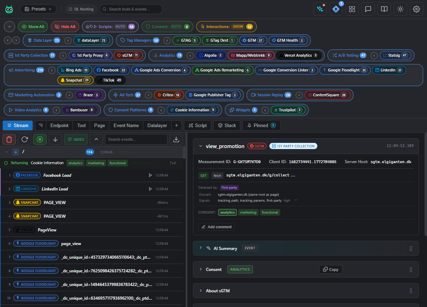Group events by Tool
The height and width of the screenshot is (307, 427).
click(81, 125)
